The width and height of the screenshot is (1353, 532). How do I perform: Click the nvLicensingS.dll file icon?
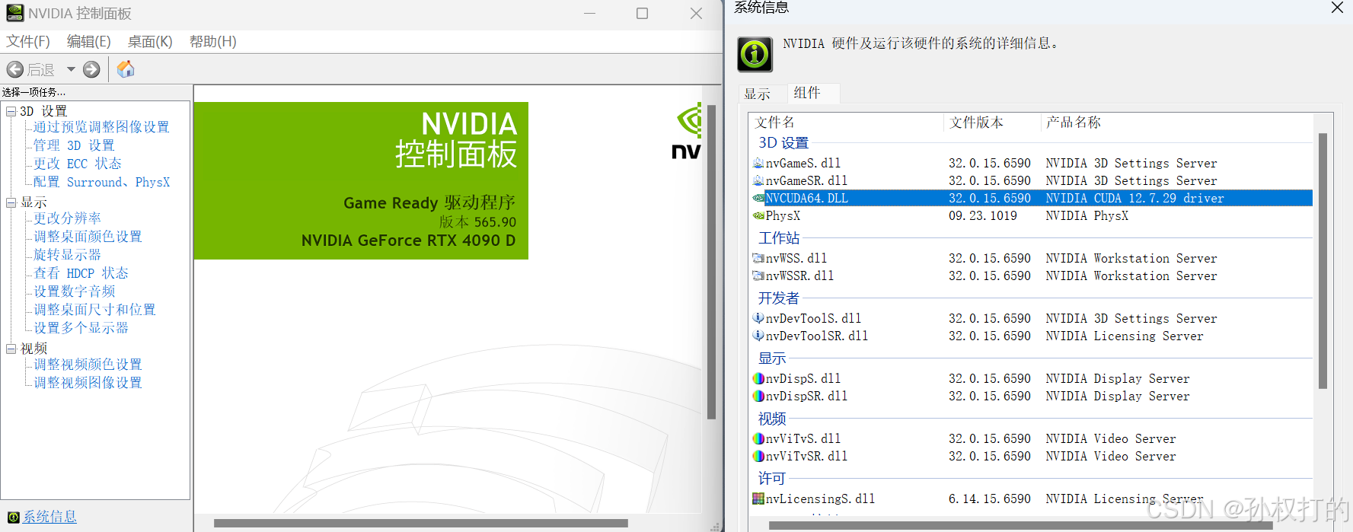[x=758, y=499]
